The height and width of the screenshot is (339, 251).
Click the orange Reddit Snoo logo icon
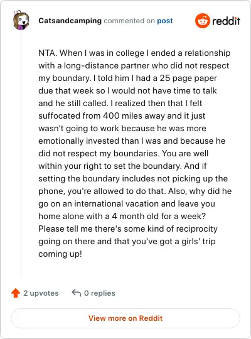(202, 21)
